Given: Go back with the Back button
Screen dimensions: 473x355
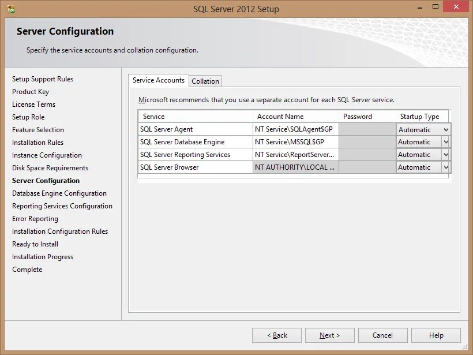Looking at the screenshot, I should [x=277, y=335].
